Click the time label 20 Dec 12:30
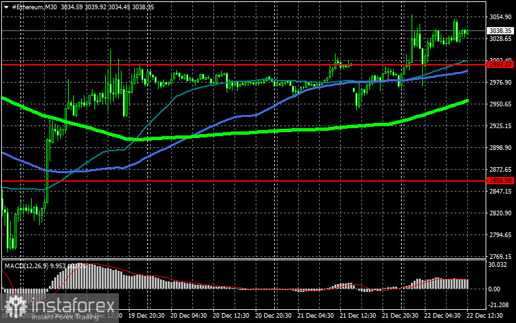516x323 pixels. point(231,316)
